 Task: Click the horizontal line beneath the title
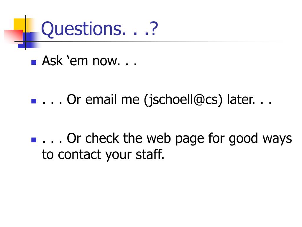[146, 41]
